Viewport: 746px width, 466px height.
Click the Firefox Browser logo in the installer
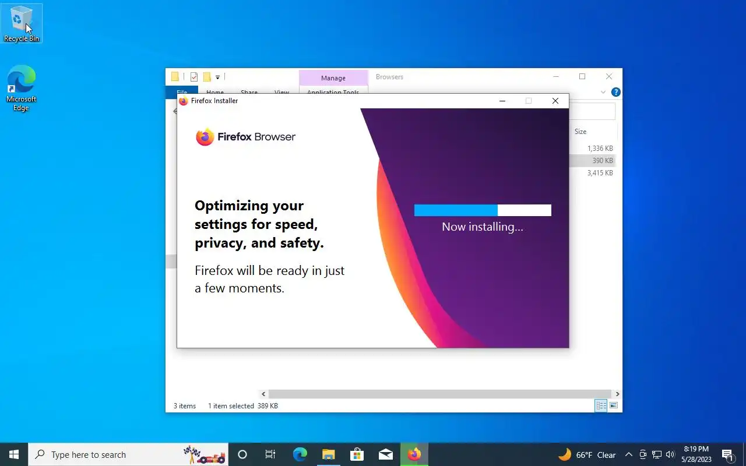pos(245,137)
